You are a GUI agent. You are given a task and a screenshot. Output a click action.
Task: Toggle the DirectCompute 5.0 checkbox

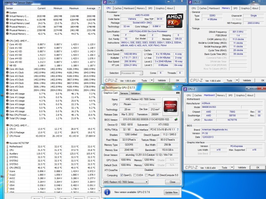pyautogui.click(x=158, y=175)
